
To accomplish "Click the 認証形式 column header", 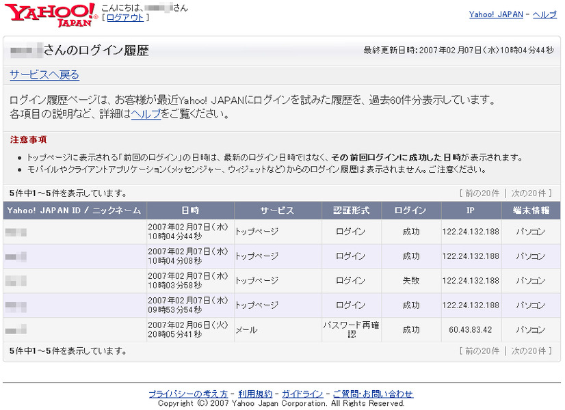I will click(352, 210).
